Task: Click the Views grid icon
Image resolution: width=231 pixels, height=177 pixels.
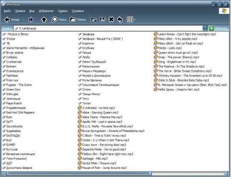Action: [x=130, y=20]
